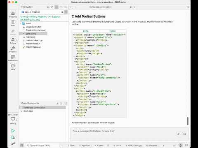Open the output panes selector arrows
This screenshot has width=198, height=148.
pyautogui.click(x=164, y=145)
